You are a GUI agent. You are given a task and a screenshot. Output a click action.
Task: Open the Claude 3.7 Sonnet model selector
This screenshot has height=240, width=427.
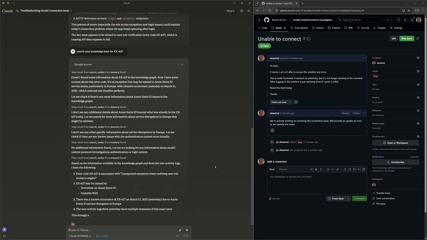80,236
